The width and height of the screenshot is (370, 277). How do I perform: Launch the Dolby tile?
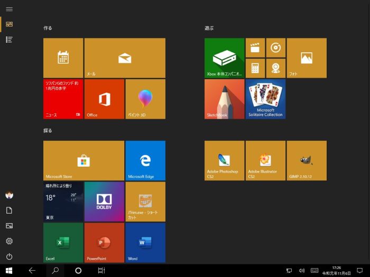coord(104,202)
